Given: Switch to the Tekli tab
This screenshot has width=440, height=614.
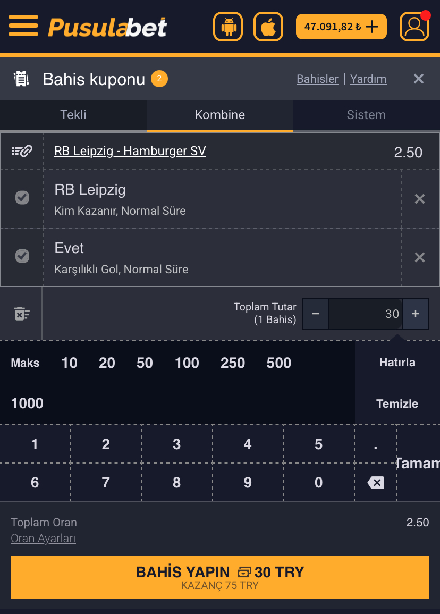Looking at the screenshot, I should [x=73, y=115].
